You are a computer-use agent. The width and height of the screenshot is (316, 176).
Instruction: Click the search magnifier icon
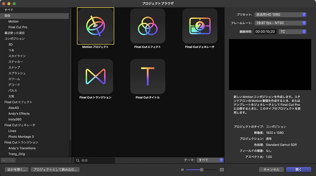[78, 160]
